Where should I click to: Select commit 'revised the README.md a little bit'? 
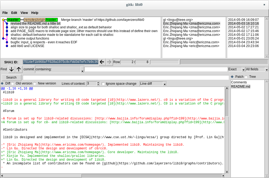[x=36, y=24]
